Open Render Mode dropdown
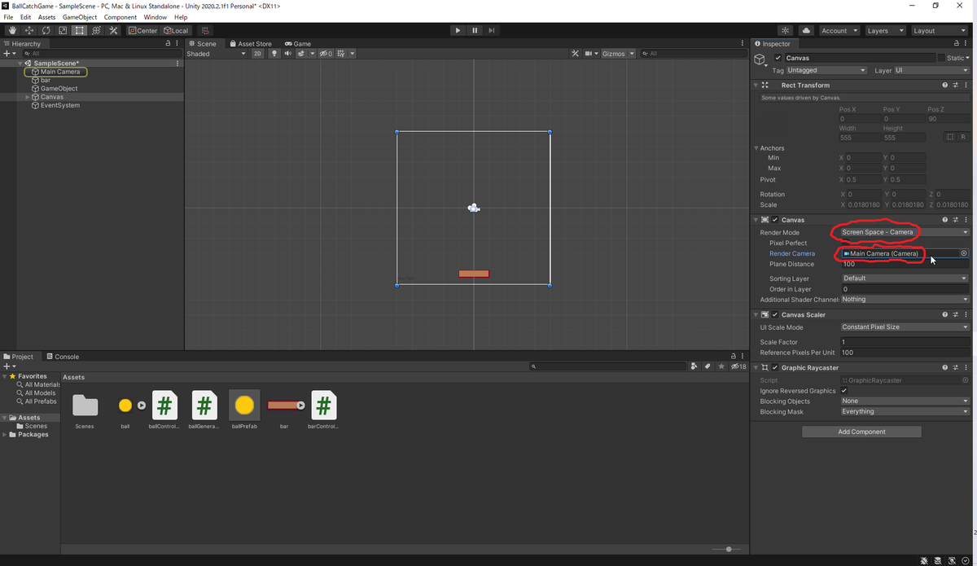Viewport: 977px width, 566px height. tap(905, 232)
